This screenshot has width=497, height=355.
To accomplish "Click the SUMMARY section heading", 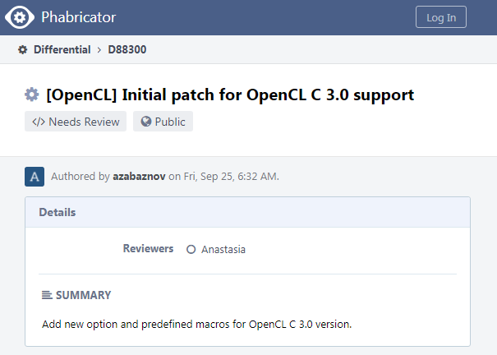I will (83, 295).
